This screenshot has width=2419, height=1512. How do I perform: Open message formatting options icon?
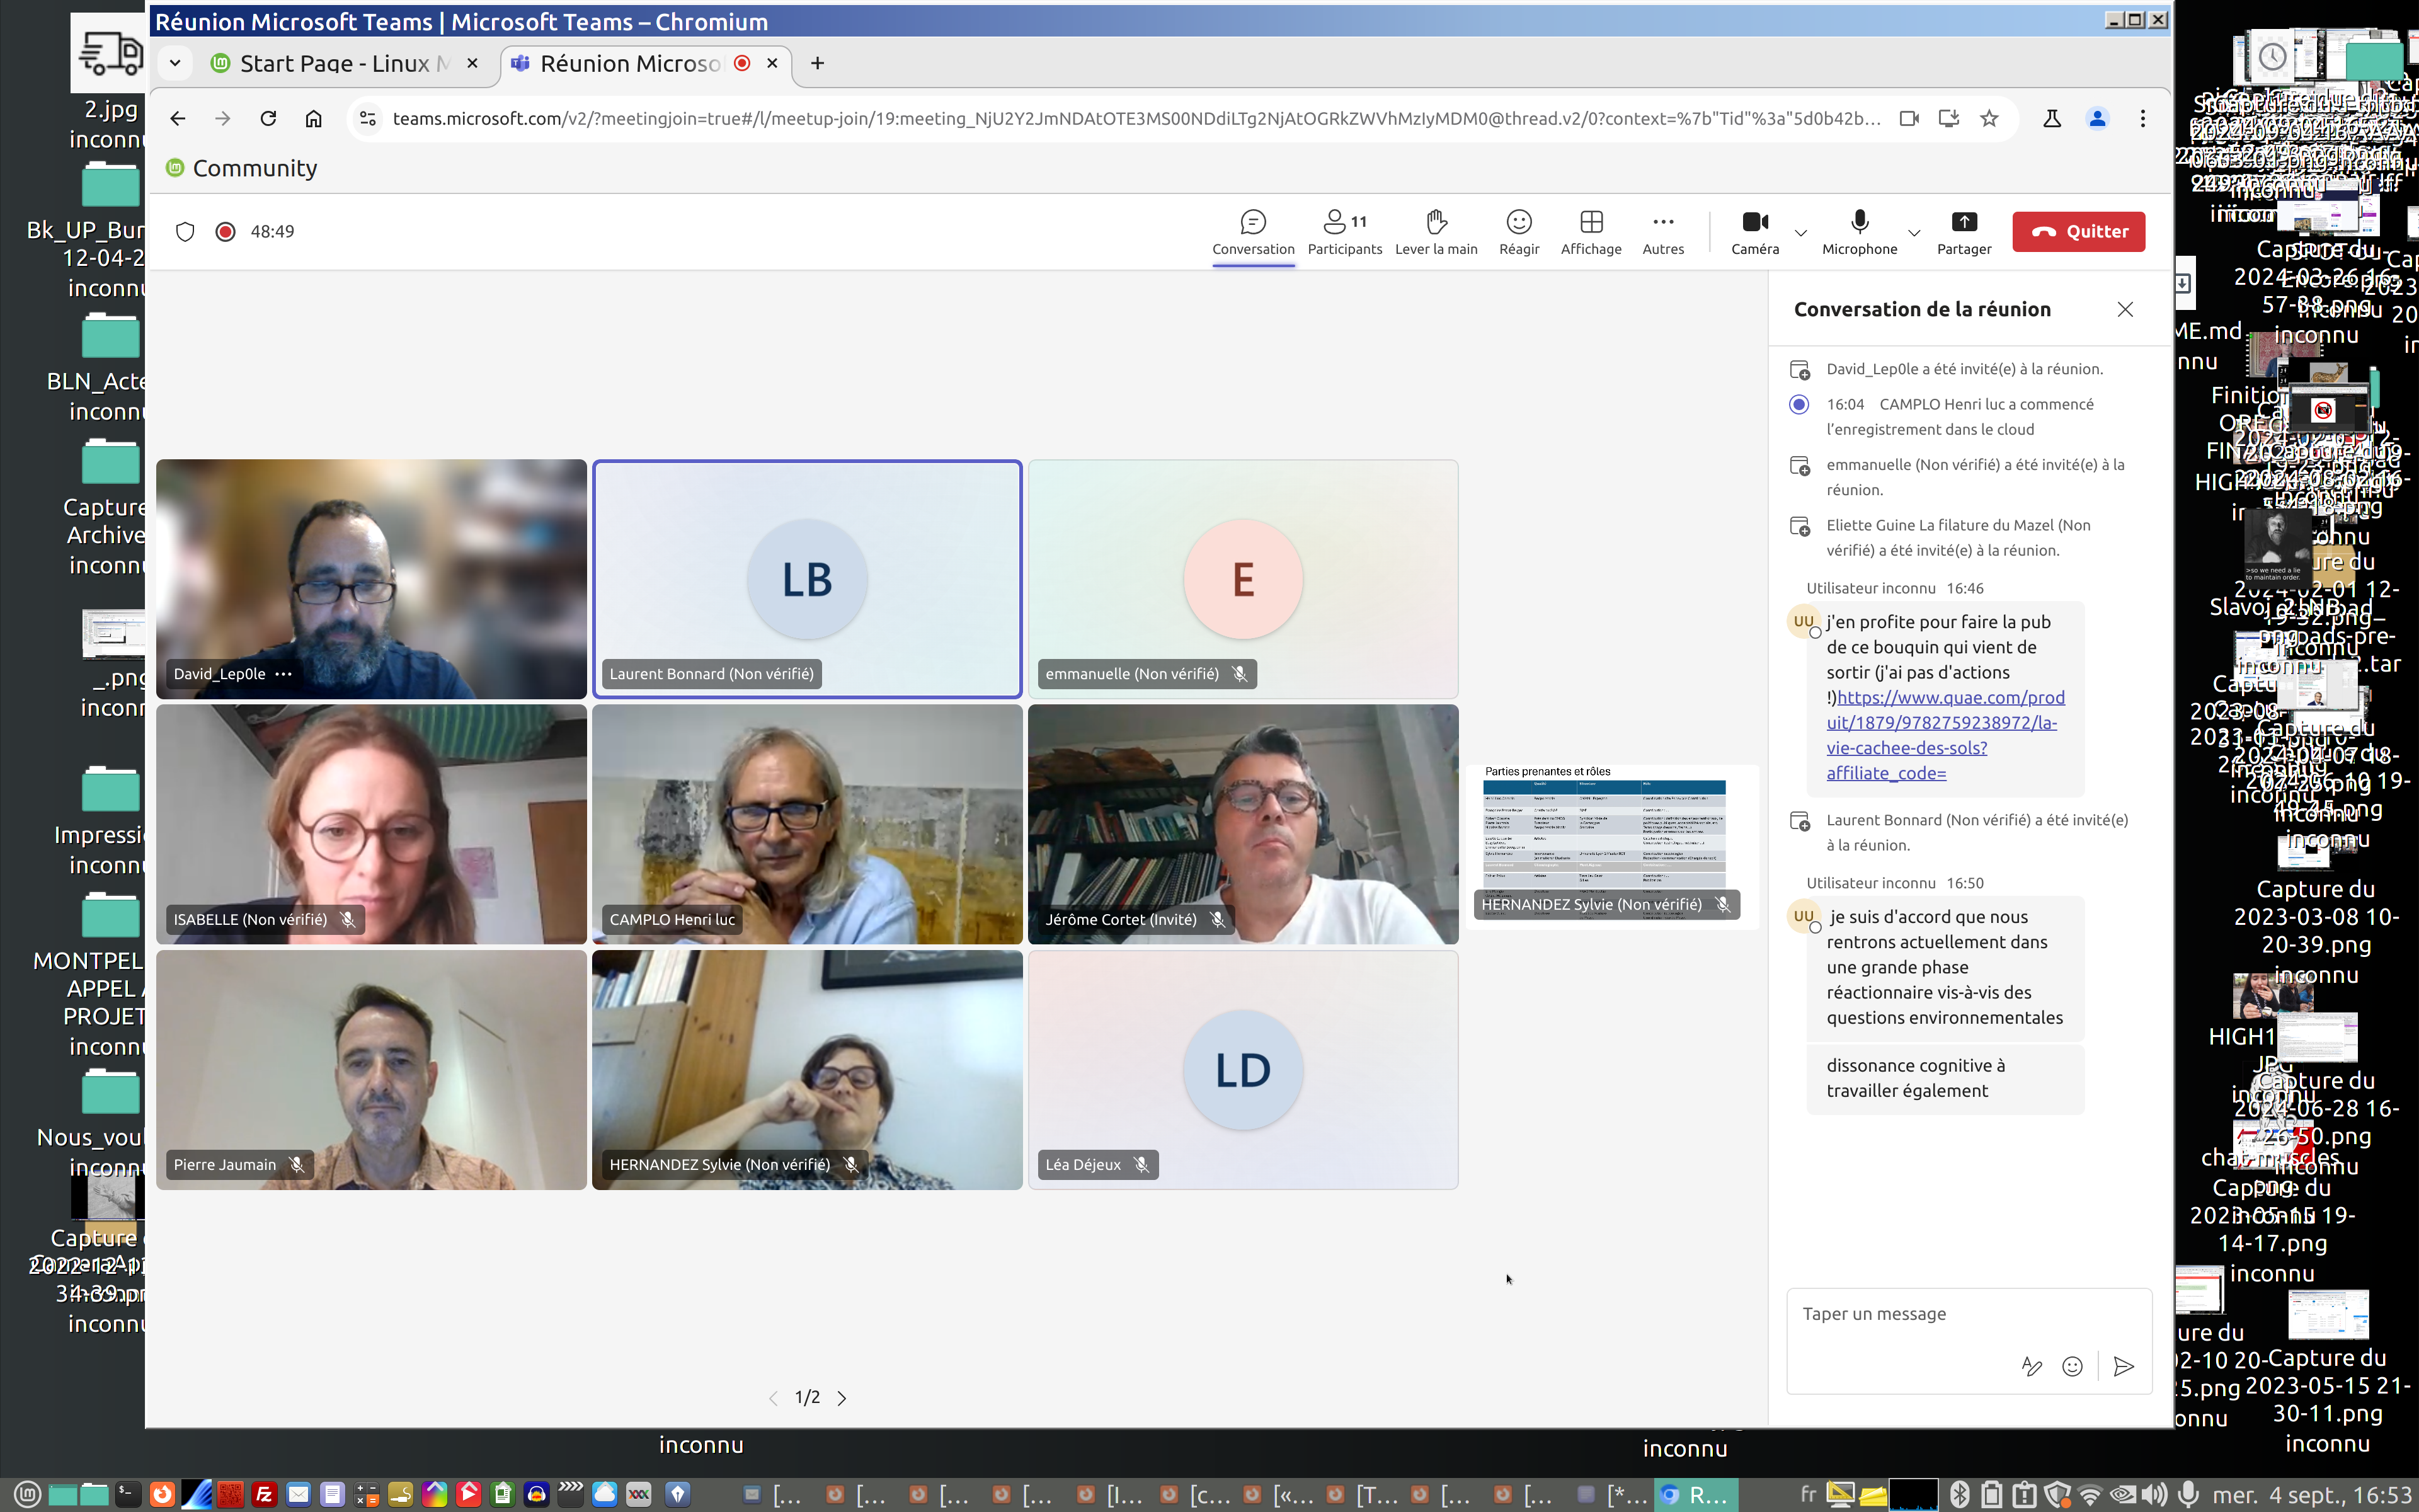coord(2031,1366)
